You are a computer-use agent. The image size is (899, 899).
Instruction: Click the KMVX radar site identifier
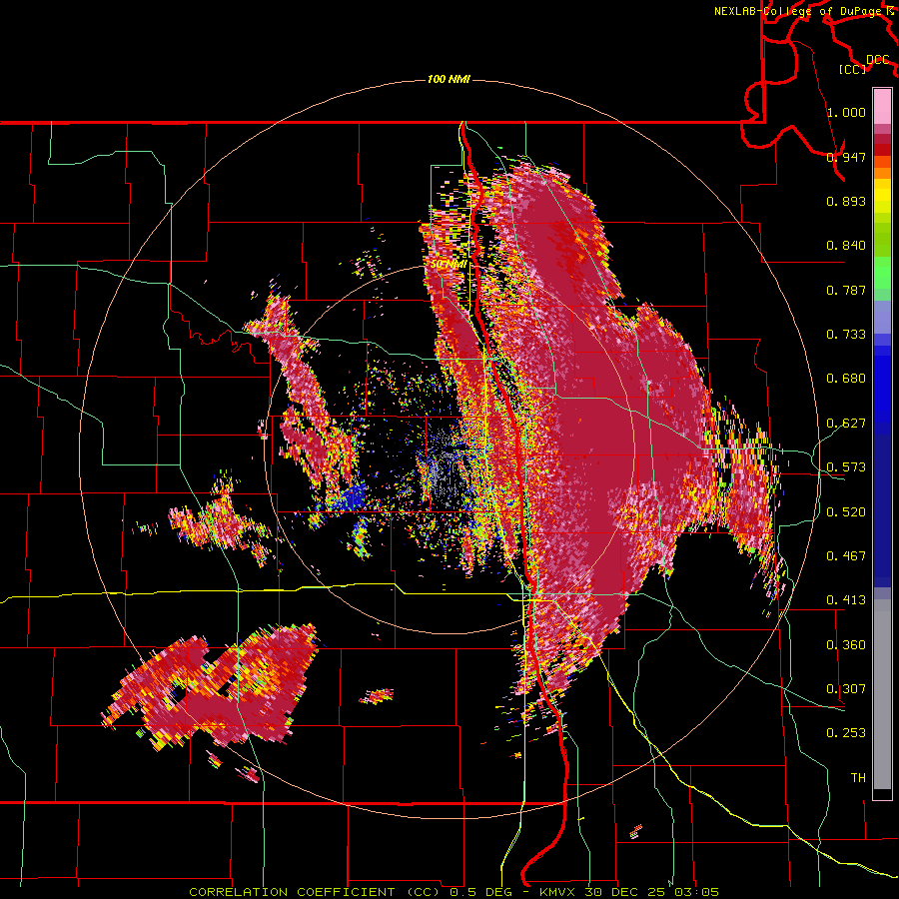tap(559, 892)
